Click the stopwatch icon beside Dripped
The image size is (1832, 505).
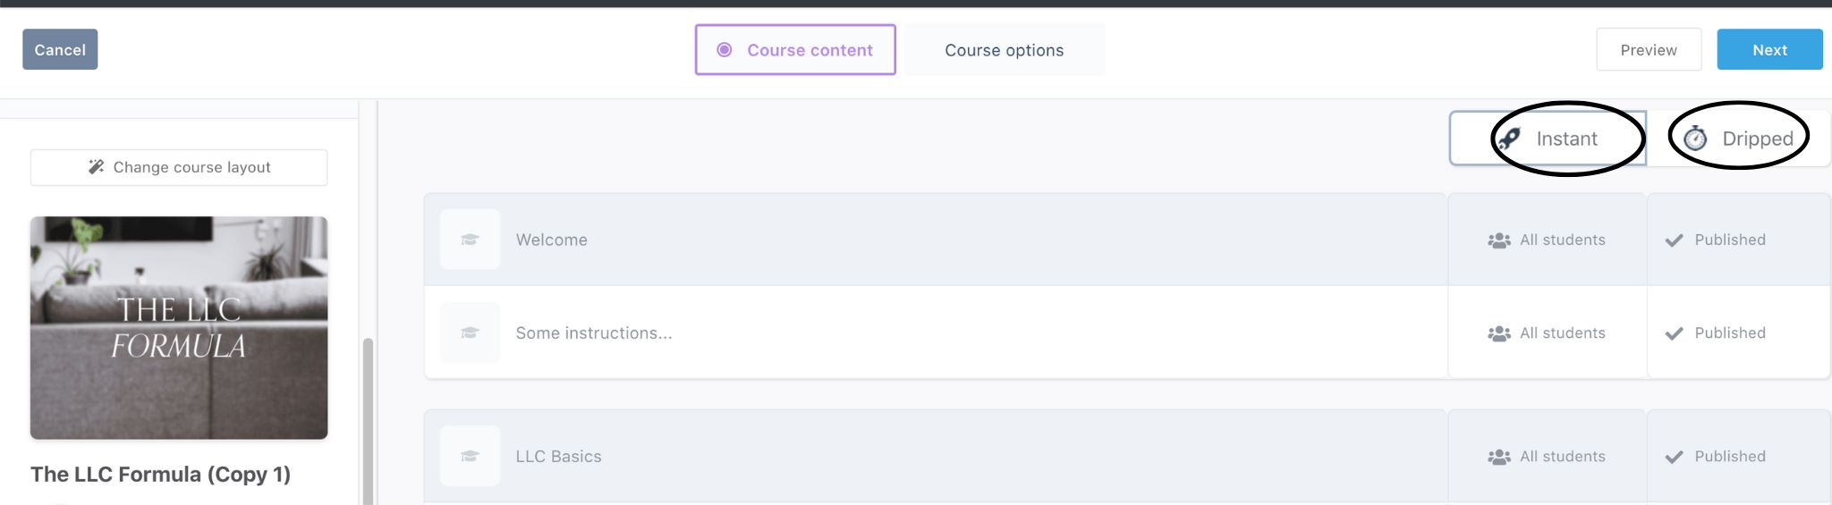pyautogui.click(x=1695, y=139)
